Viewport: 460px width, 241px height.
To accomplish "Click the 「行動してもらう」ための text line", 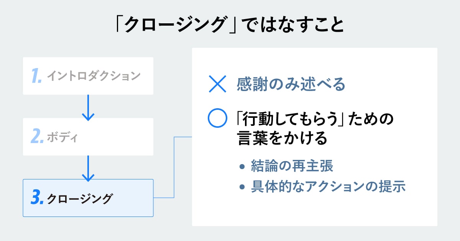I will tap(315, 119).
